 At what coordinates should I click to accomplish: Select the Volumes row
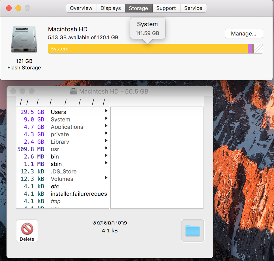point(62,179)
